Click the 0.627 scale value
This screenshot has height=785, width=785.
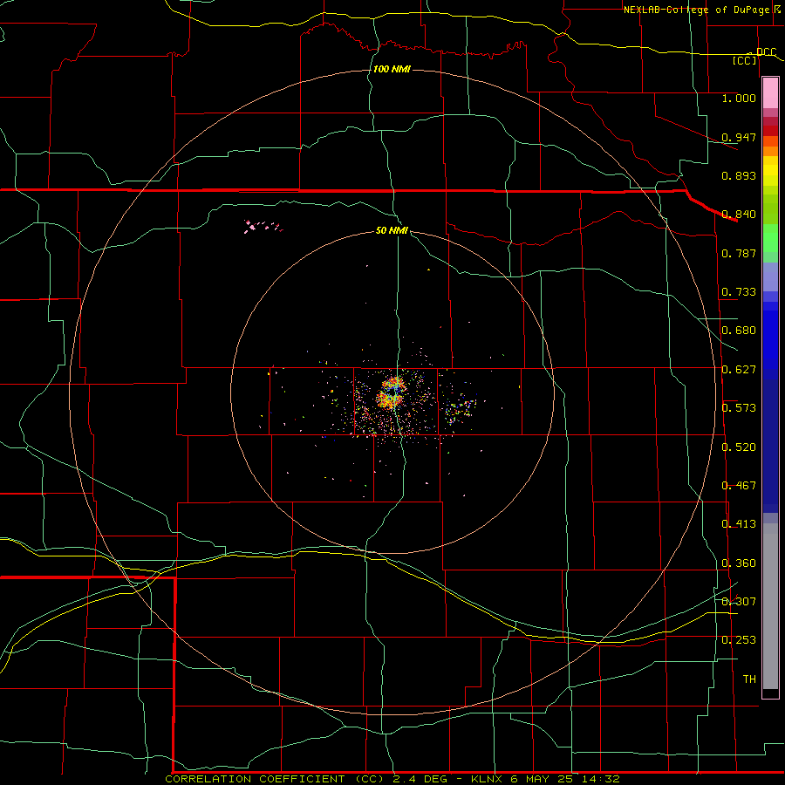coord(739,370)
